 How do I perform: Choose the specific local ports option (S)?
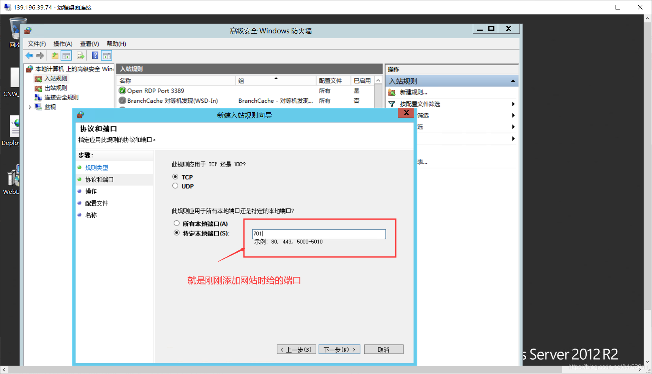177,233
